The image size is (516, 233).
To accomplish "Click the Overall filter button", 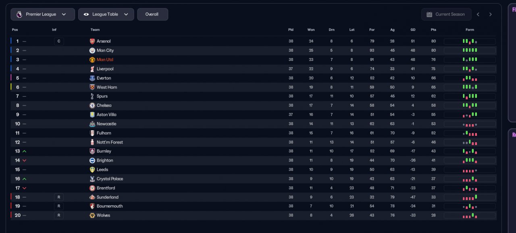I will coord(152,14).
